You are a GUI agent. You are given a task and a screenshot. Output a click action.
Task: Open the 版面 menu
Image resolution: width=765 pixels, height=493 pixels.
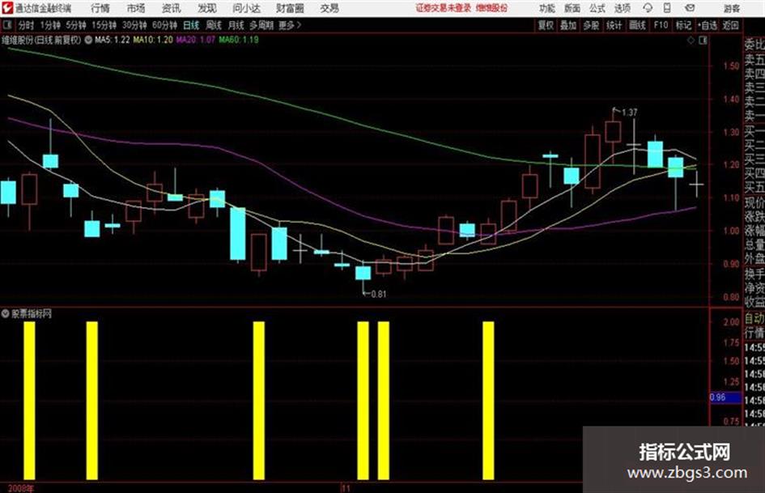(572, 8)
